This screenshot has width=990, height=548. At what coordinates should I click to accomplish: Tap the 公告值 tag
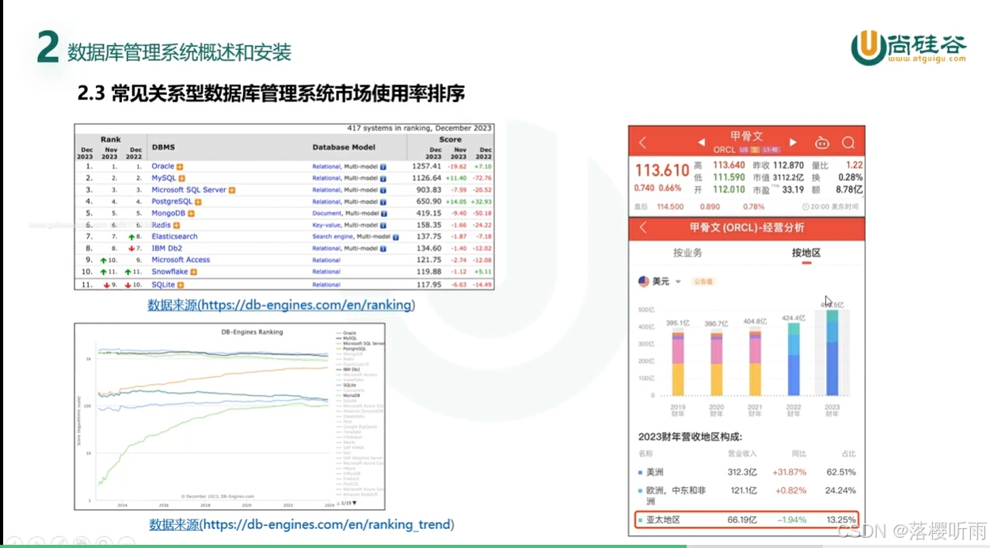703,281
